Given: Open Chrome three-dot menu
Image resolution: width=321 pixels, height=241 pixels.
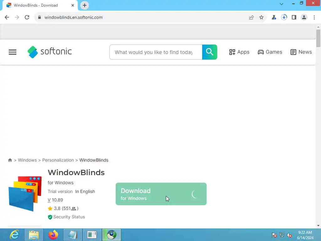Looking at the screenshot, I should pyautogui.click(x=314, y=18).
